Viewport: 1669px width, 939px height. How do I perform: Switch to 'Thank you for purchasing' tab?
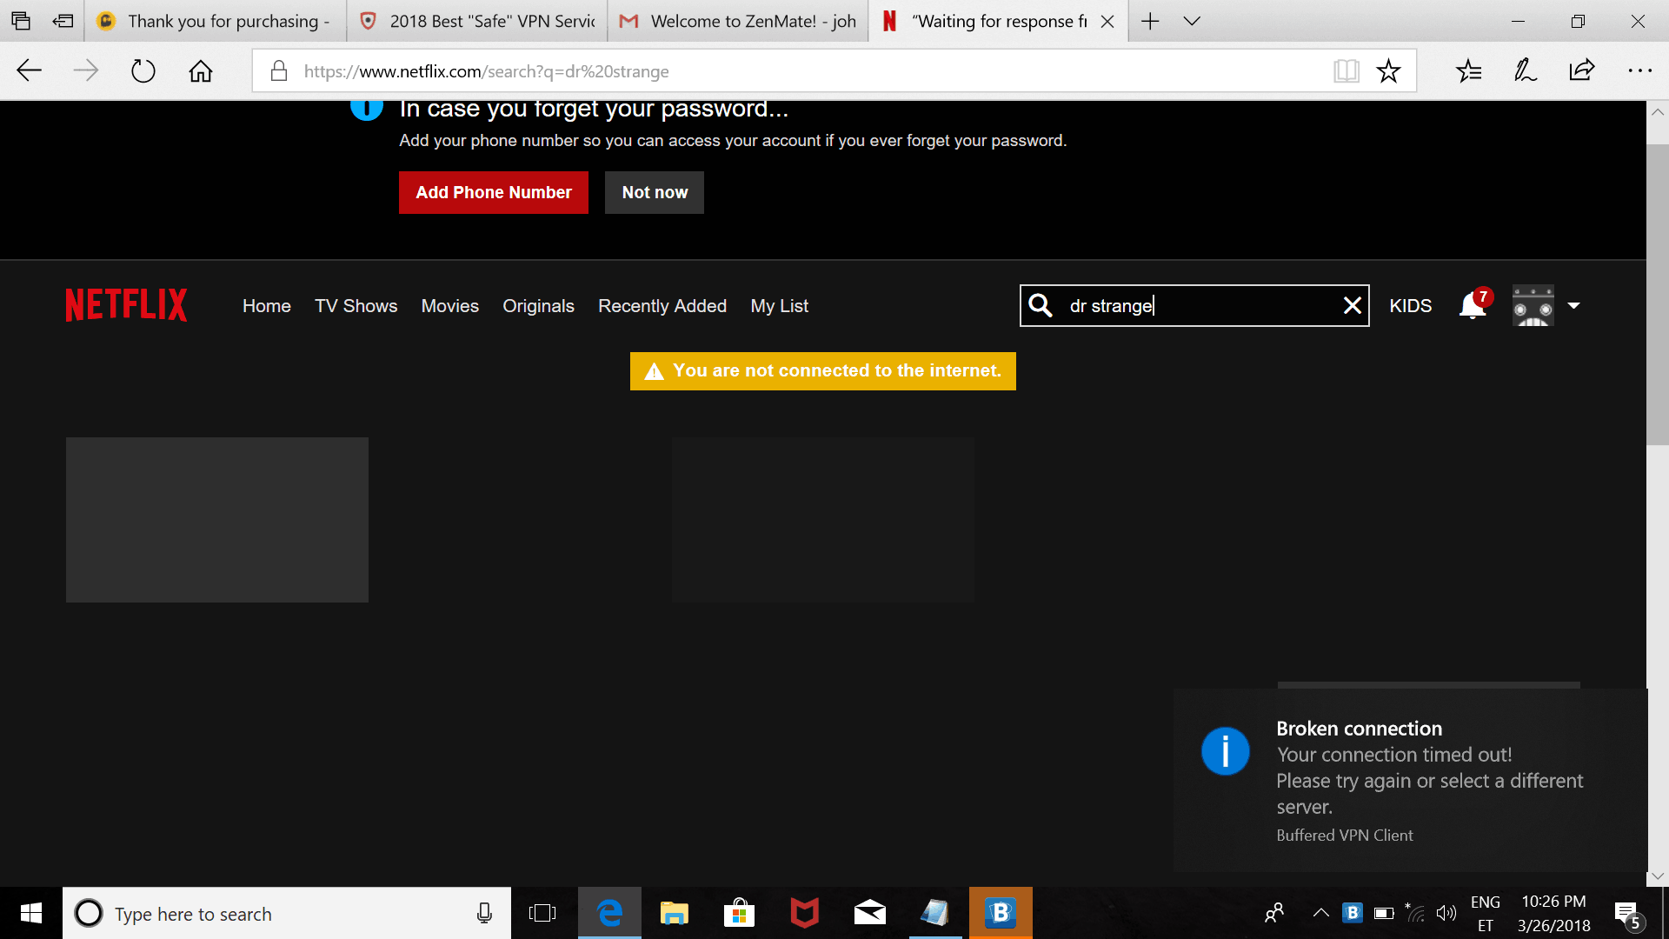point(215,21)
